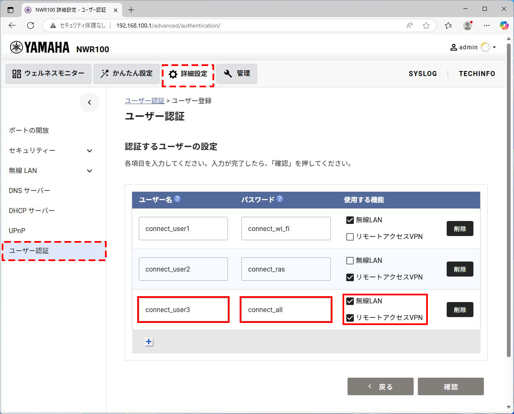Click the connect_user3 username input field
This screenshot has width=514, height=414.
point(183,310)
